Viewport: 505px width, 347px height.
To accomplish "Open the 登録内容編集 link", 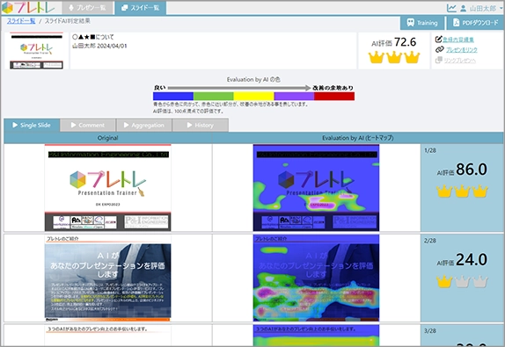I will point(458,40).
